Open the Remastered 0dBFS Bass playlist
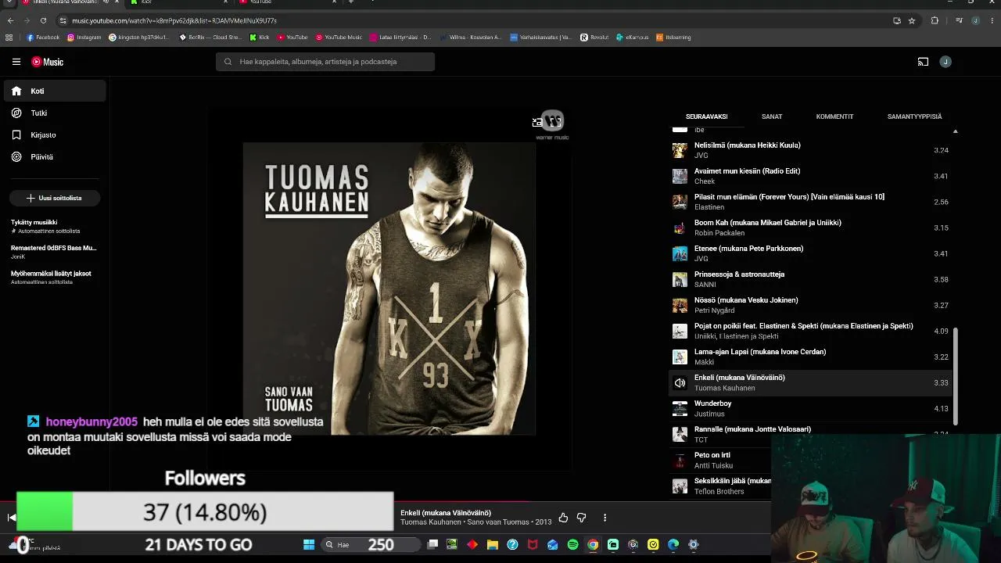Image resolution: width=1001 pixels, height=563 pixels. (54, 252)
